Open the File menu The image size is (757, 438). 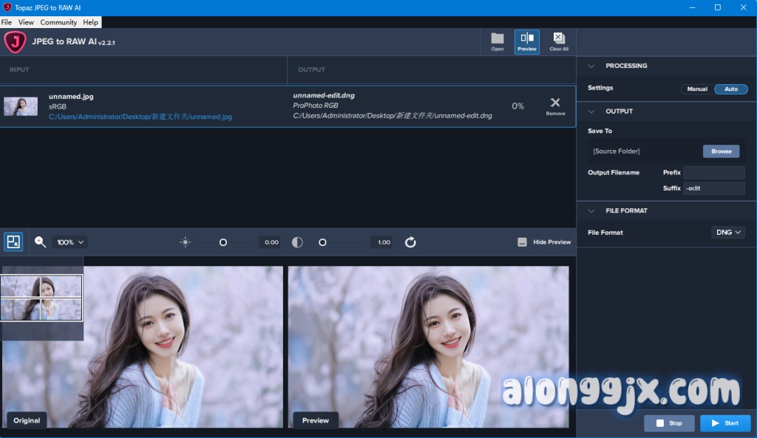tap(7, 23)
